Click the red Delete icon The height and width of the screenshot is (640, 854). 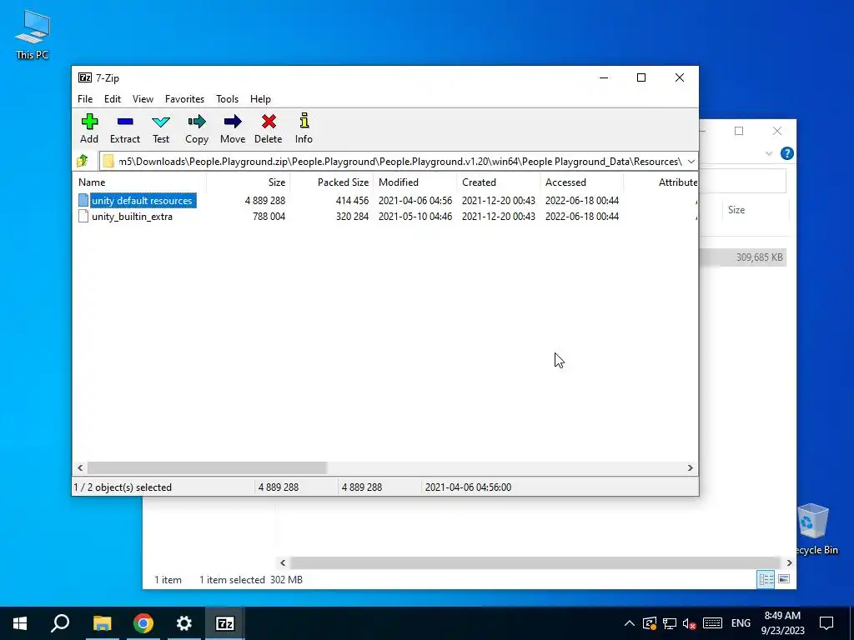tap(269, 122)
